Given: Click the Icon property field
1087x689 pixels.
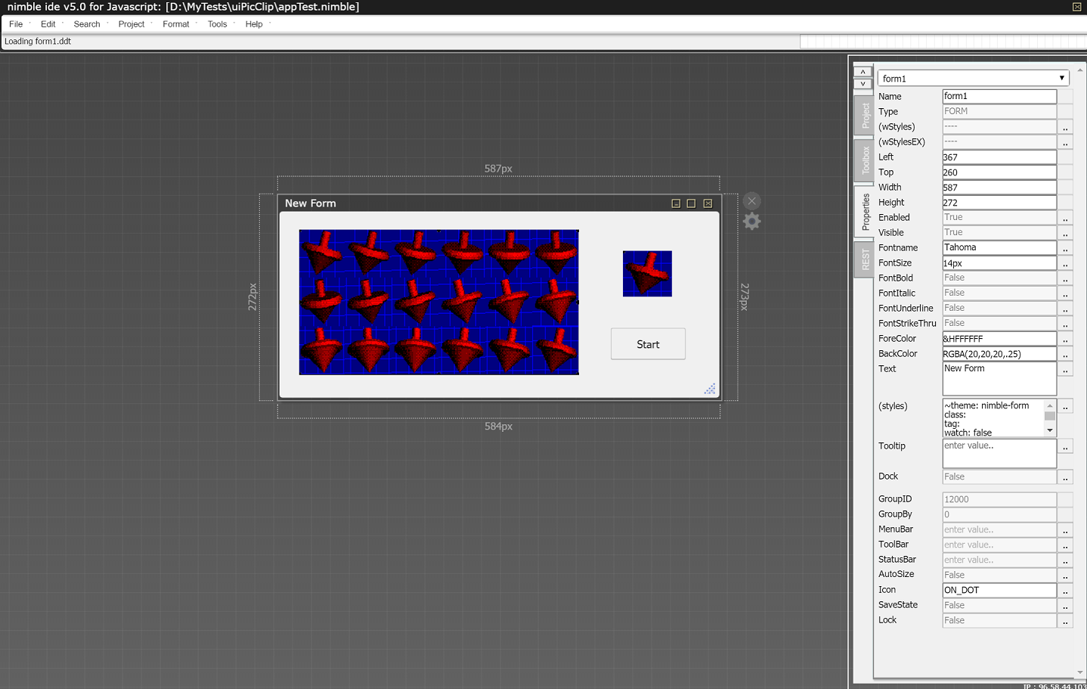Looking at the screenshot, I should click(999, 590).
